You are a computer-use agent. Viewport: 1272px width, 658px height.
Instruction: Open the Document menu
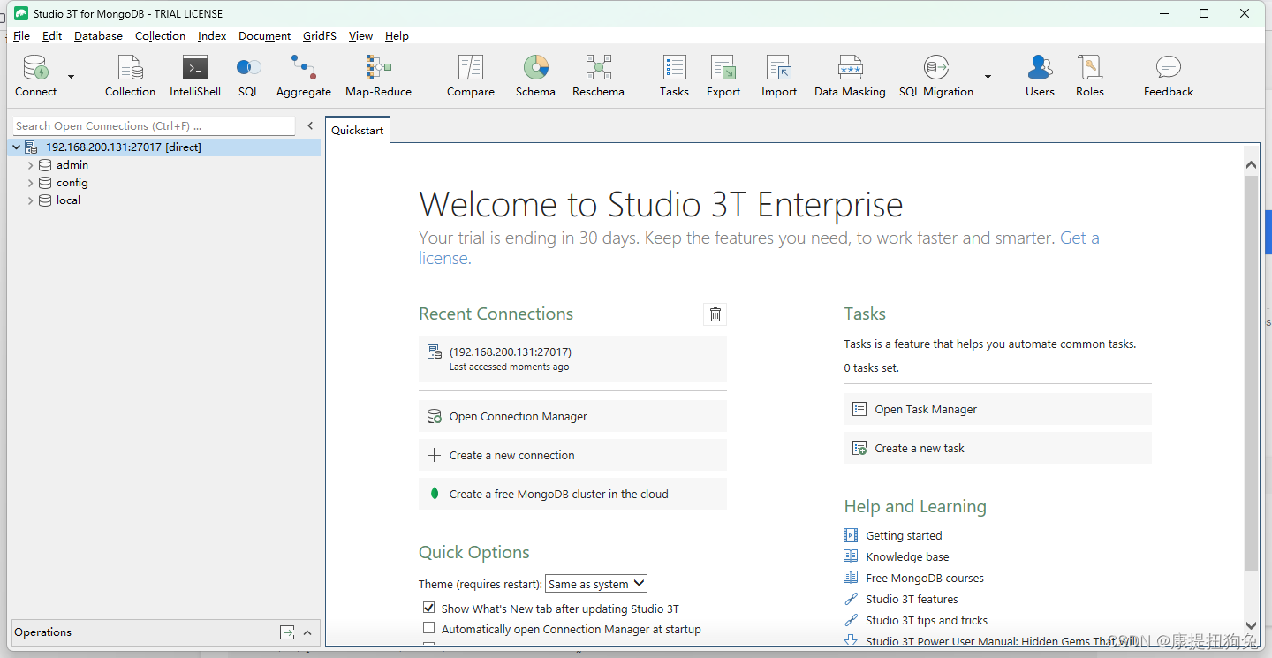(264, 36)
